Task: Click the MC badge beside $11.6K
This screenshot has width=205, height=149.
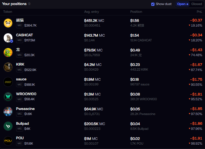Action: pyautogui.click(x=19, y=144)
